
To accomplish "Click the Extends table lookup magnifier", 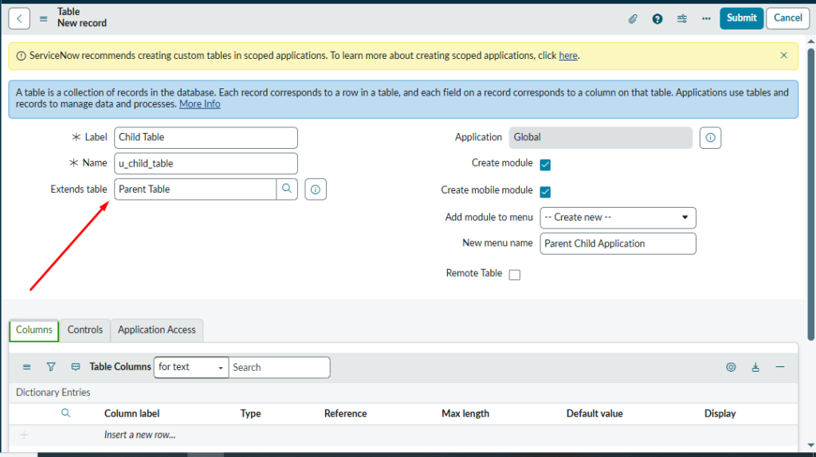I will [x=287, y=189].
